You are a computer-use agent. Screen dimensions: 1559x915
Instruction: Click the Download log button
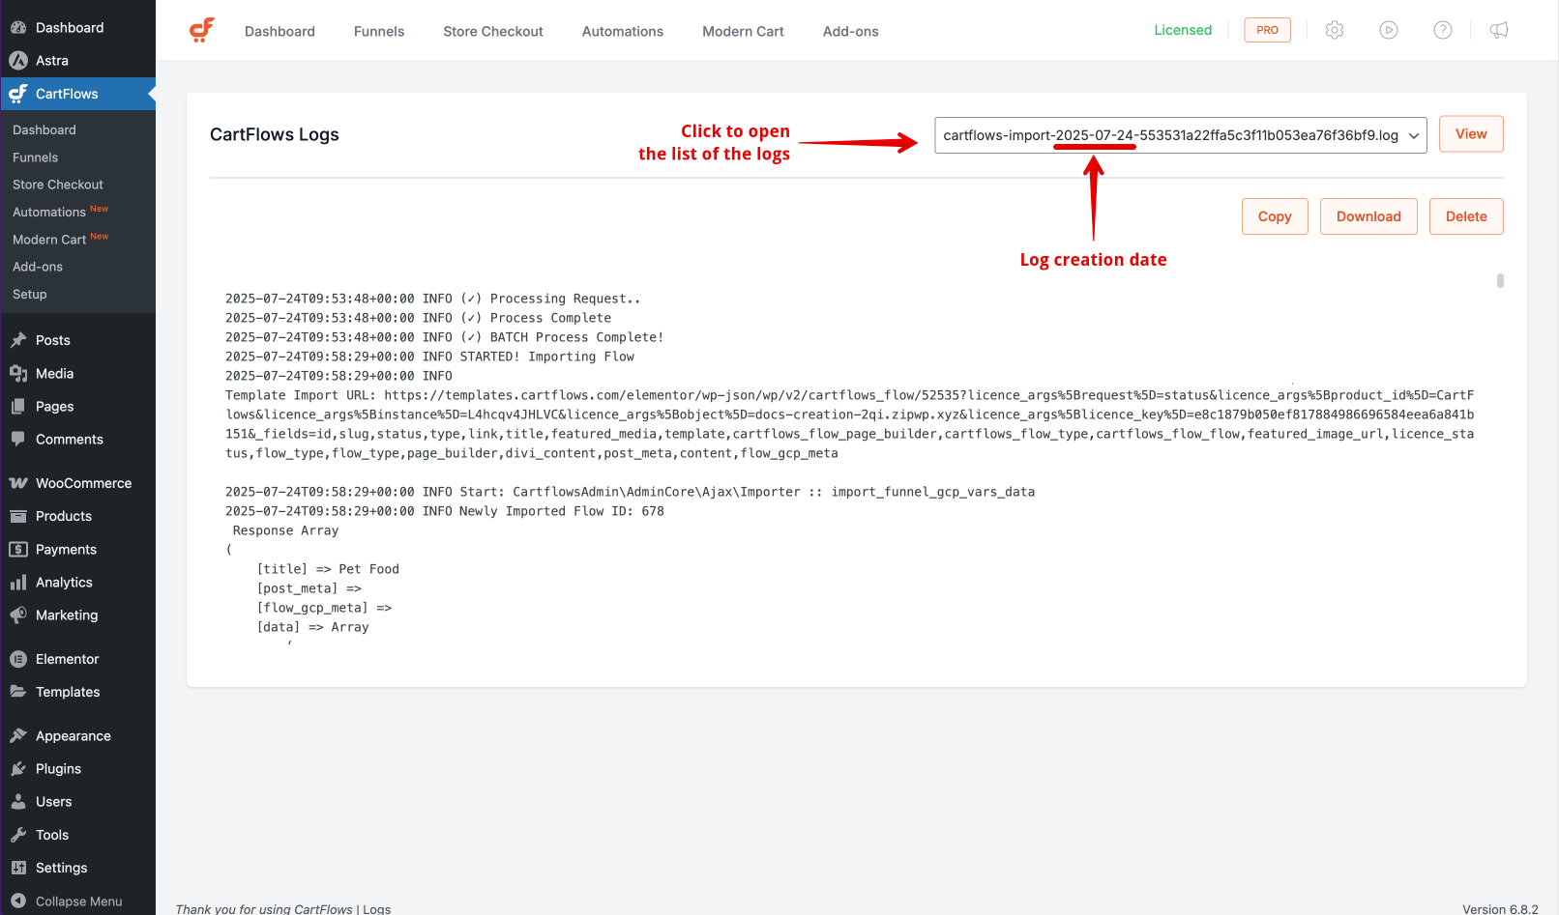(1368, 216)
